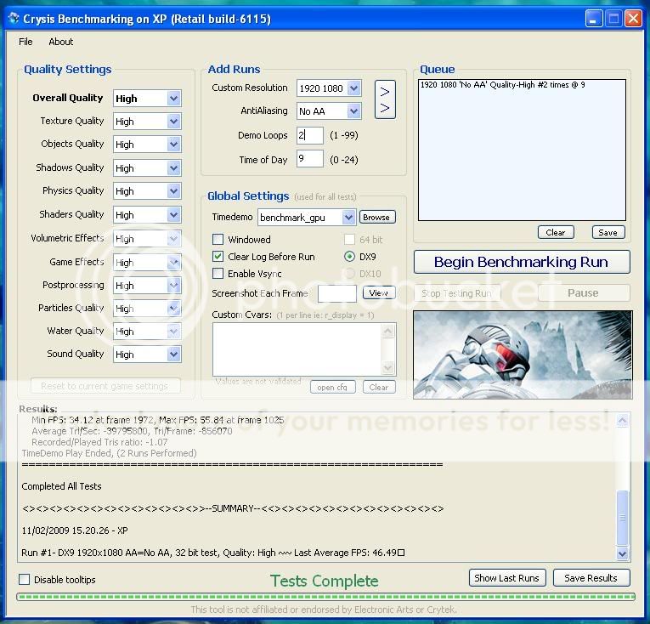Uncheck Clear Log Before Run
650x624 pixels.
pyautogui.click(x=218, y=257)
